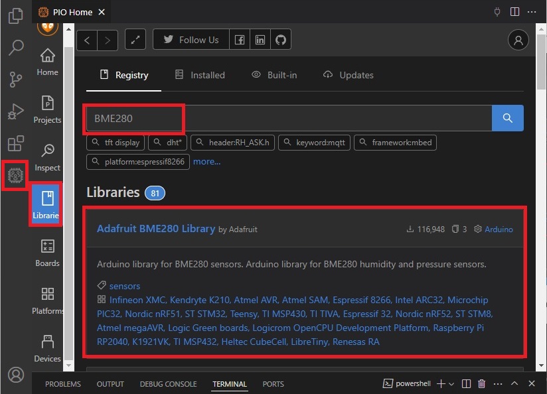Open the LinkedIn icon in the toolbar
Screen dimensions: 547x394
260,39
